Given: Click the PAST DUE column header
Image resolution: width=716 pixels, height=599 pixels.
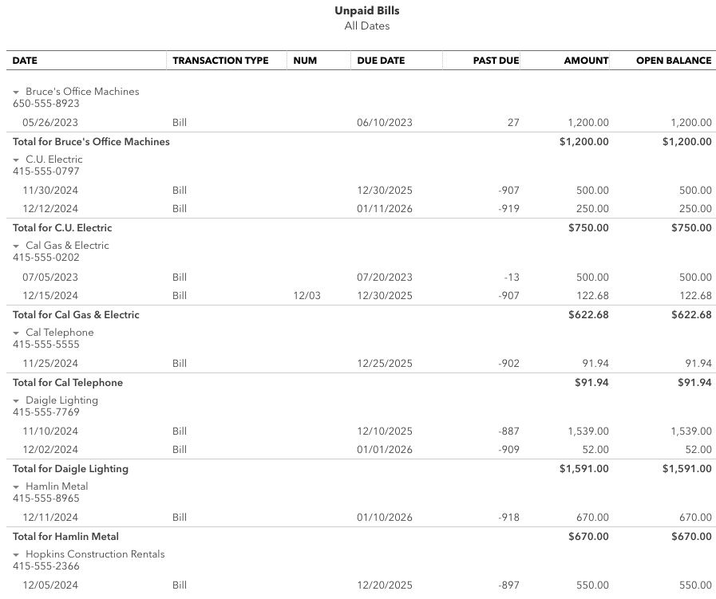Looking at the screenshot, I should click(496, 61).
